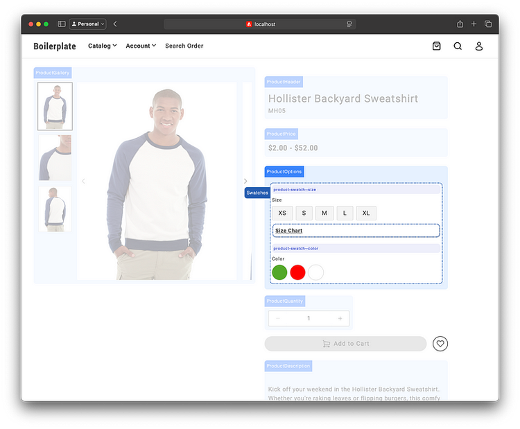The image size is (520, 429).
Task: Click the ProductPrice label
Action: pos(281,134)
